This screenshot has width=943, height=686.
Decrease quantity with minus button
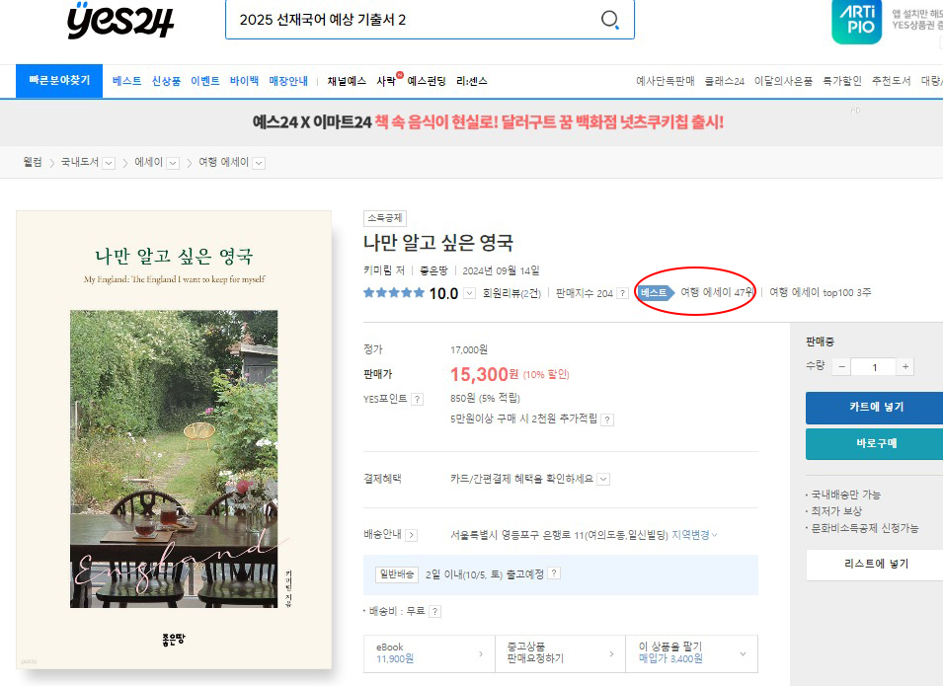pyautogui.click(x=842, y=367)
